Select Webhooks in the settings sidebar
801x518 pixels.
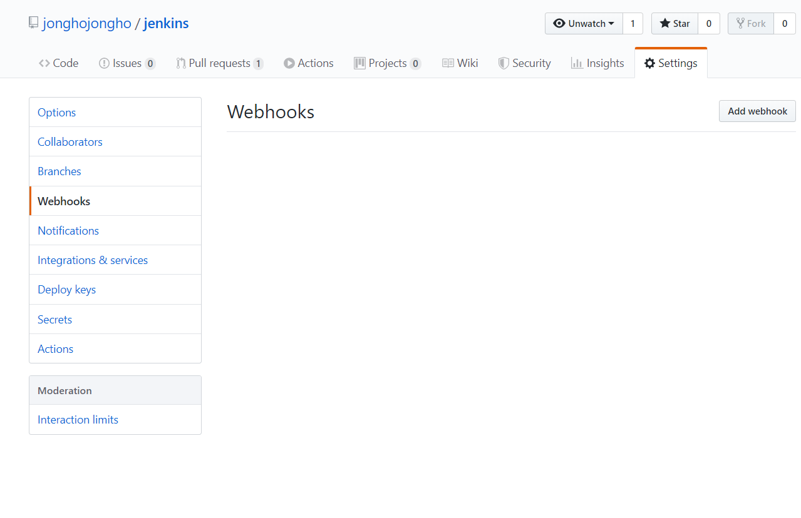pos(115,201)
